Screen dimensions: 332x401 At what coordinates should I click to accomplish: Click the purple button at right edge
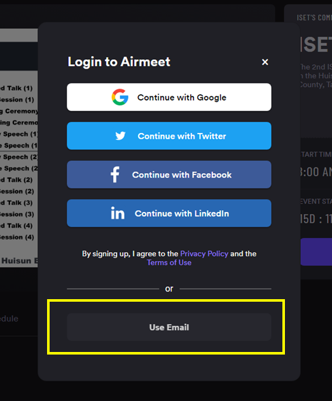[316, 252]
